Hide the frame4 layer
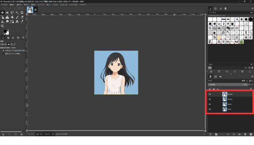The width and height of the screenshot is (254, 145). 210,94
